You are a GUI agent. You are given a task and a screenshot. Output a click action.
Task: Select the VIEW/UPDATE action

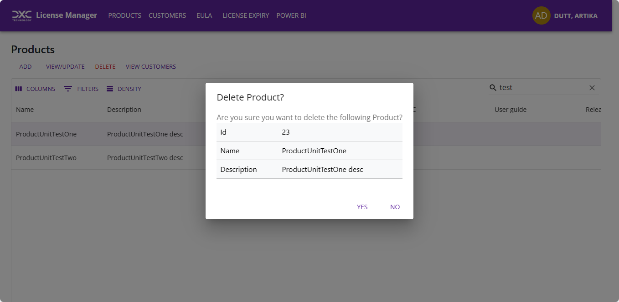(x=65, y=66)
